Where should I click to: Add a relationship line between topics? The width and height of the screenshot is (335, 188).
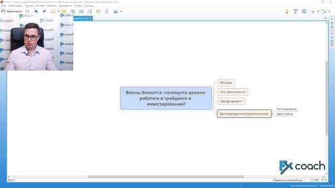click(73, 11)
